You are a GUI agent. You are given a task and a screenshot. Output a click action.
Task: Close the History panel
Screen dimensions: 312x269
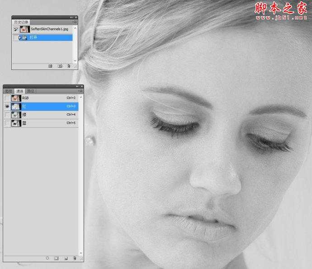[x=76, y=18]
